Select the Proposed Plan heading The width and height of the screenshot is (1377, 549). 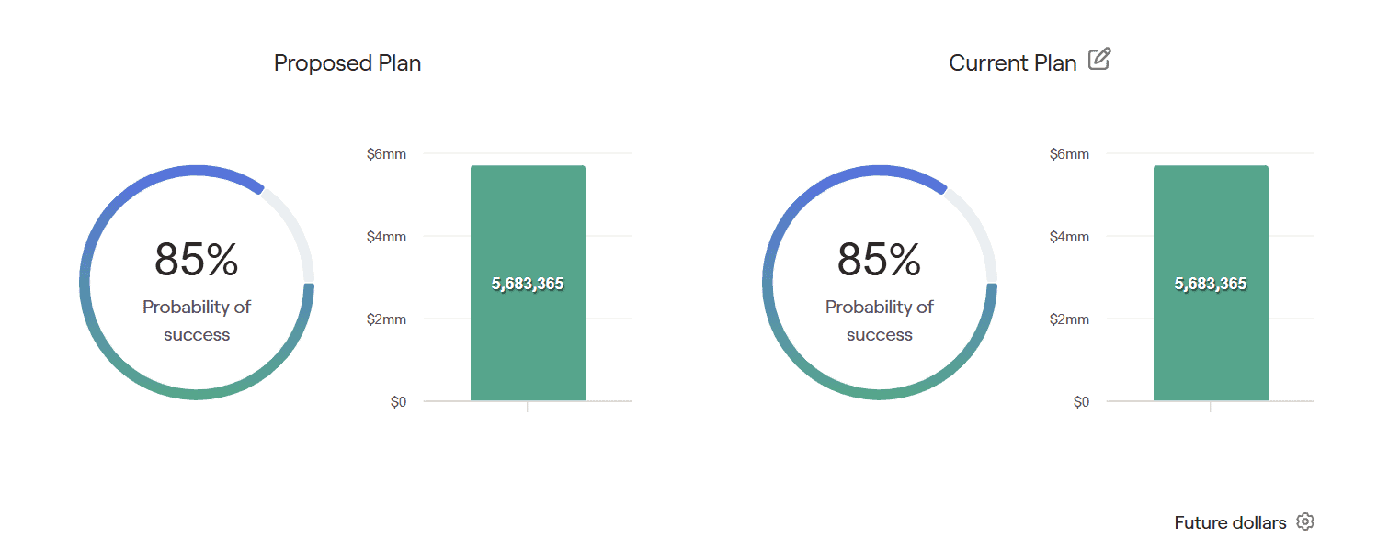pyautogui.click(x=347, y=62)
